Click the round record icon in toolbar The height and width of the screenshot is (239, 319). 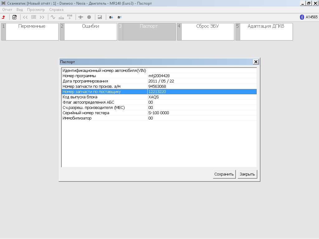tap(89, 17)
